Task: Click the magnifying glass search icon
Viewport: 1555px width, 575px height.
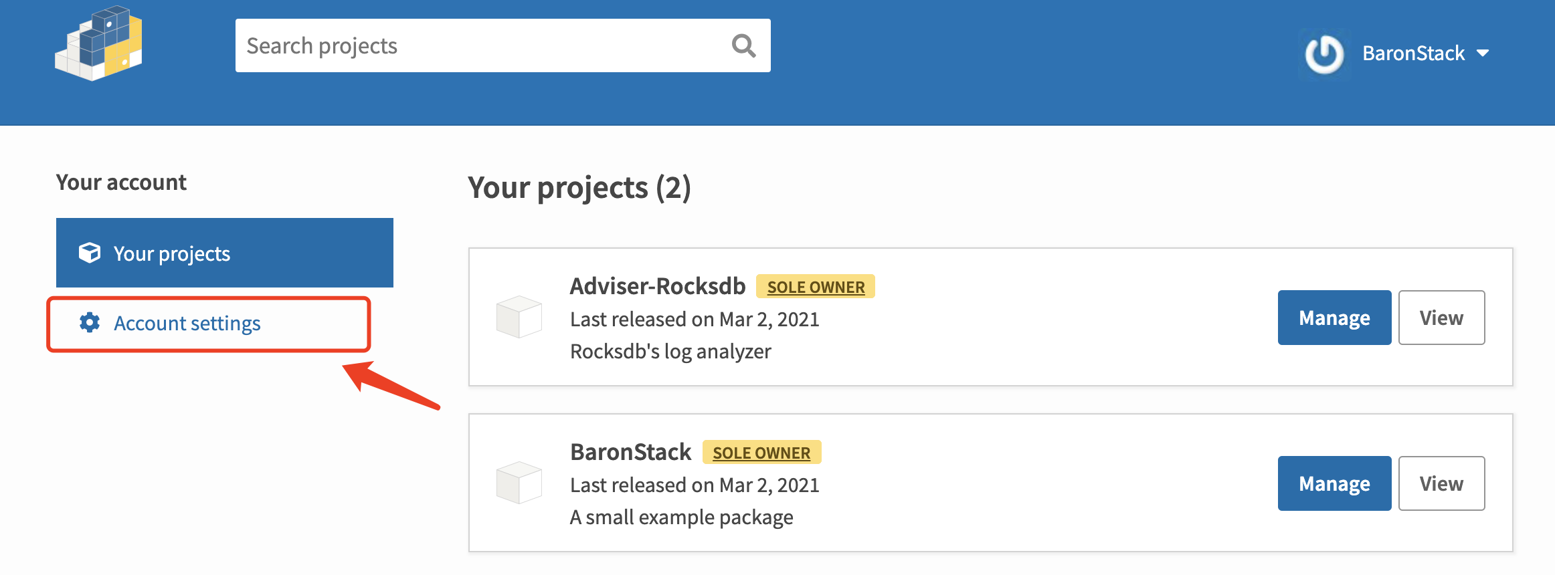Action: click(743, 46)
